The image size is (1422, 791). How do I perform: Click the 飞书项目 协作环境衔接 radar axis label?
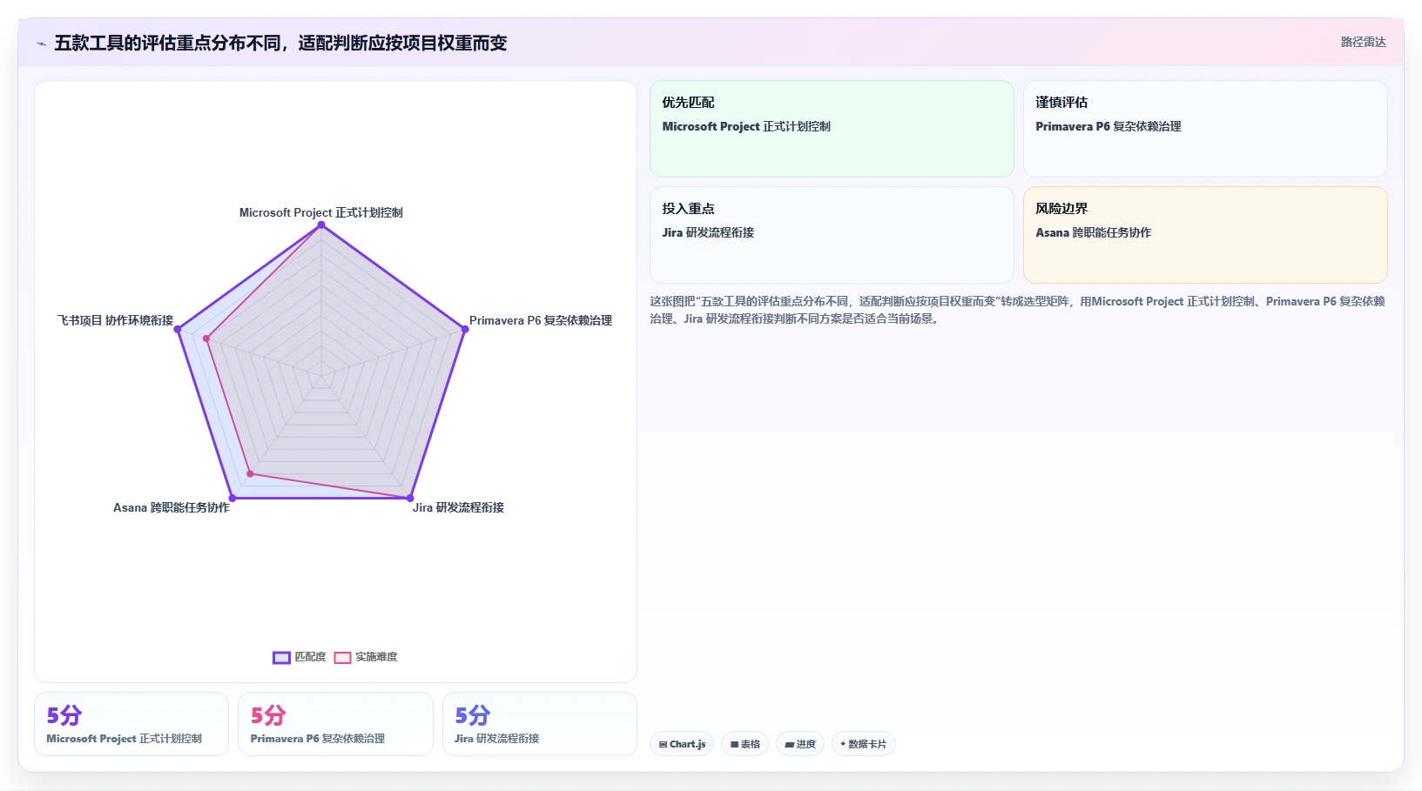pyautogui.click(x=115, y=320)
